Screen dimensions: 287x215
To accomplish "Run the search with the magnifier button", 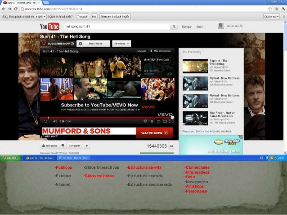I will 174,26.
